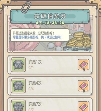Select the ticket reward in 许愿7次 row
Screen dimensions: 101x111
[x=84, y=106]
